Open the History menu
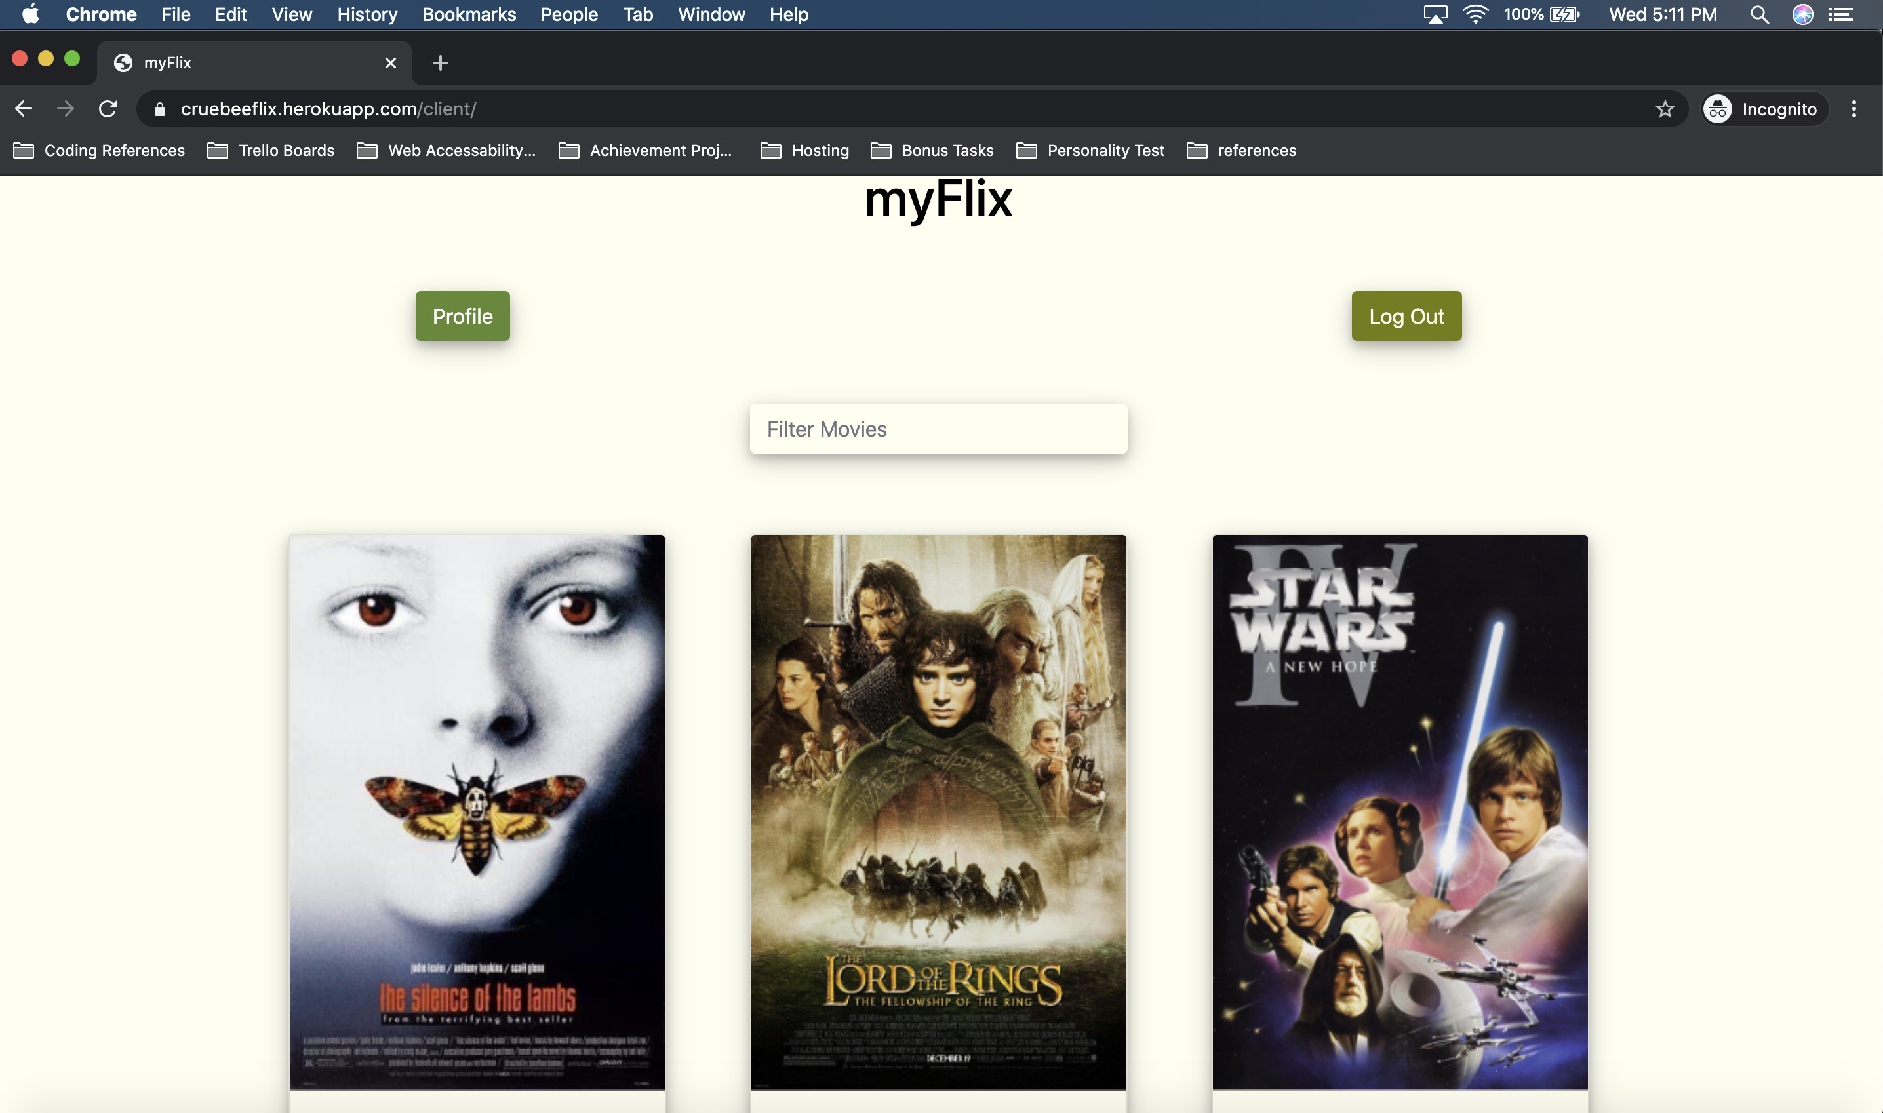1883x1113 pixels. (x=368, y=14)
